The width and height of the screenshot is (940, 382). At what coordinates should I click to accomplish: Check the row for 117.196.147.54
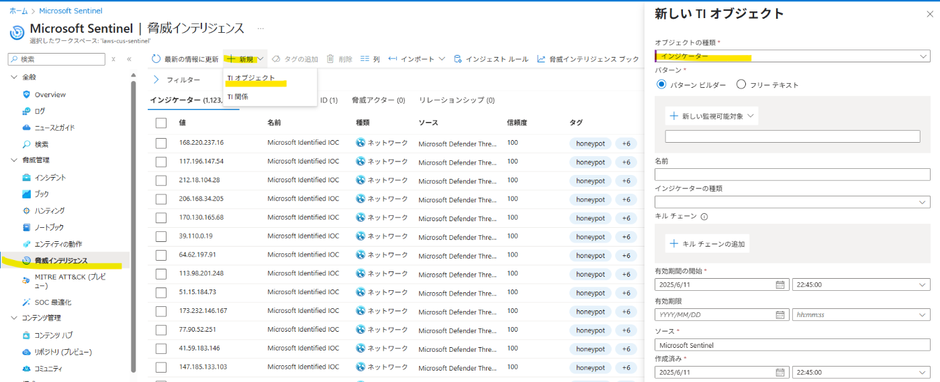coord(161,162)
